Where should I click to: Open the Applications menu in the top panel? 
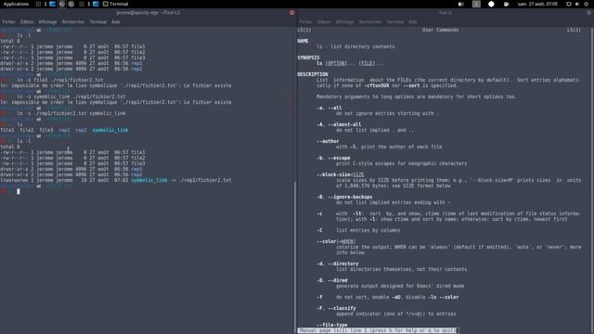tap(16, 4)
